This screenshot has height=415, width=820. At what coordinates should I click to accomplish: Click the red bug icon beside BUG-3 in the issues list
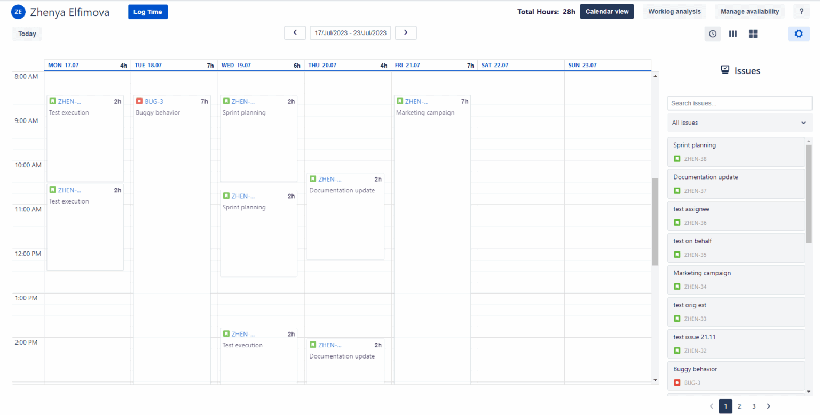[677, 383]
